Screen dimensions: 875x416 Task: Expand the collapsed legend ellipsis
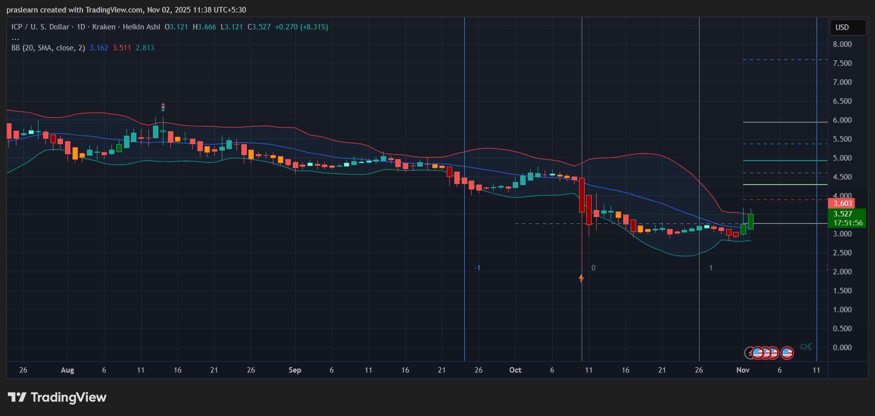point(15,38)
